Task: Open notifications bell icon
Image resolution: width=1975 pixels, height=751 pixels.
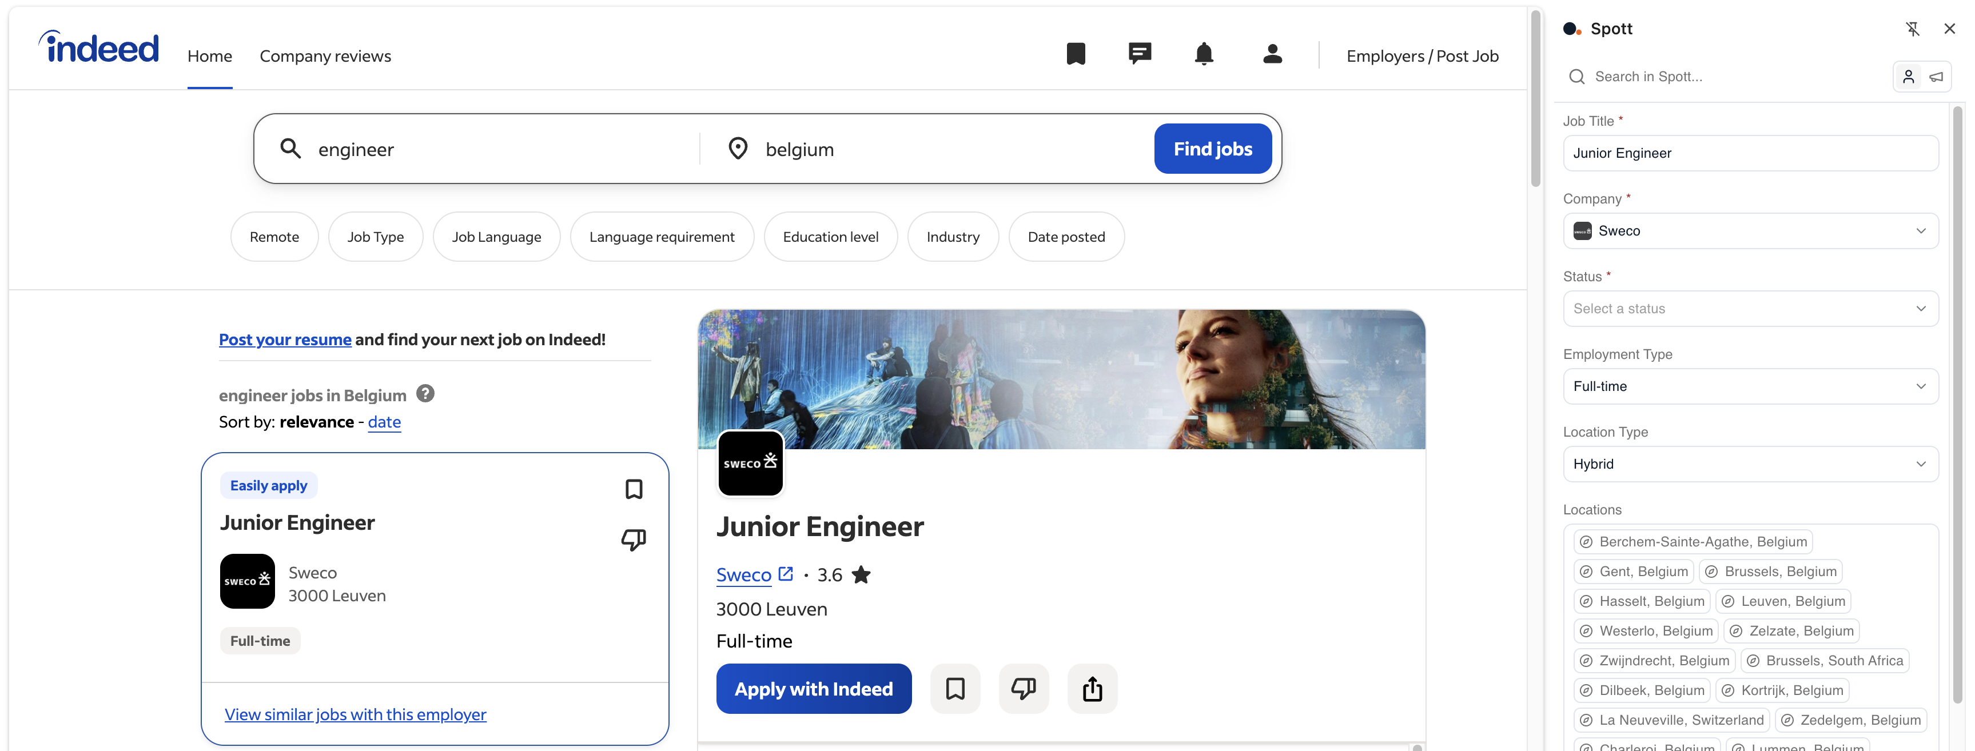Action: point(1204,54)
